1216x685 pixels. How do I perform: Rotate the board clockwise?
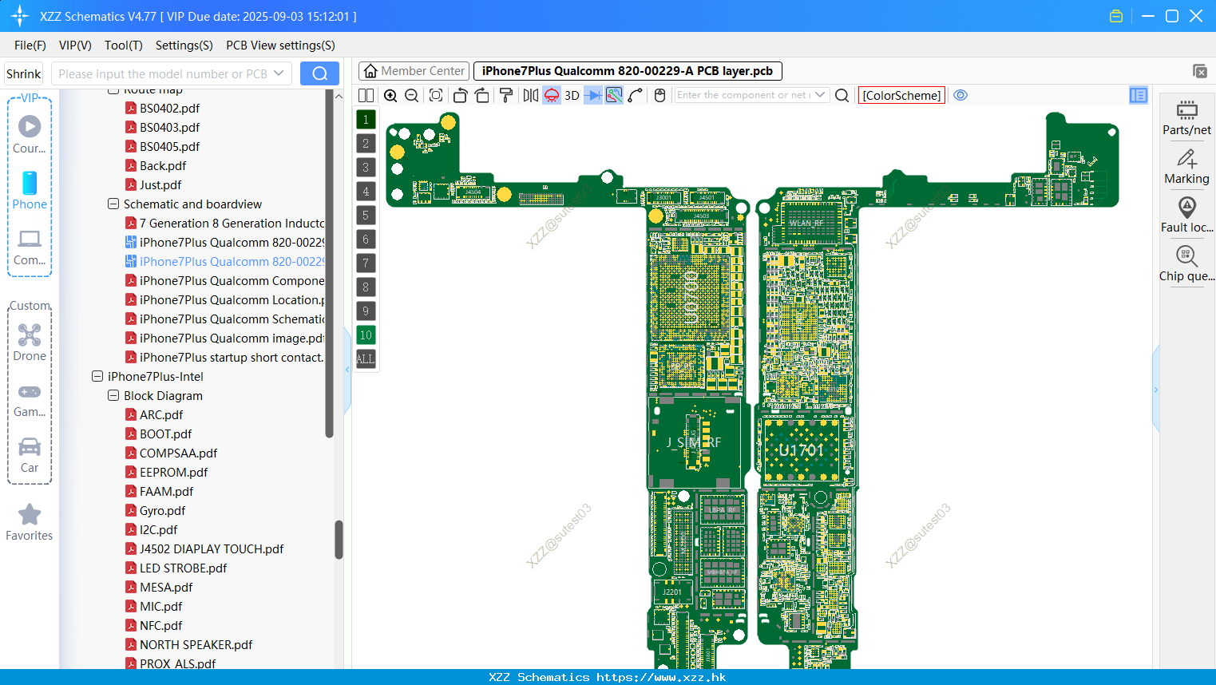pos(482,95)
